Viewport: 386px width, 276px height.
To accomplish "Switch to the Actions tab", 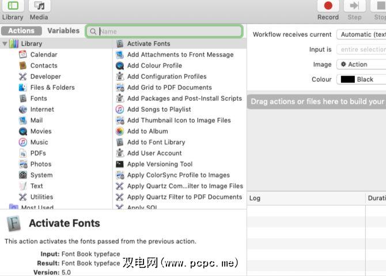I will tap(21, 31).
